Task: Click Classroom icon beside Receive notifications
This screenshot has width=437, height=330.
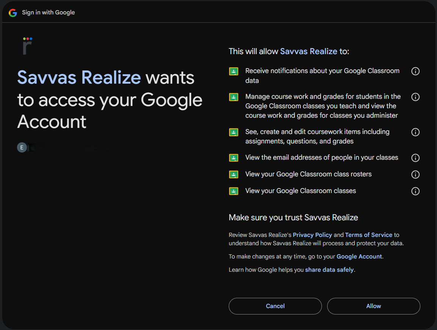Action: click(234, 72)
